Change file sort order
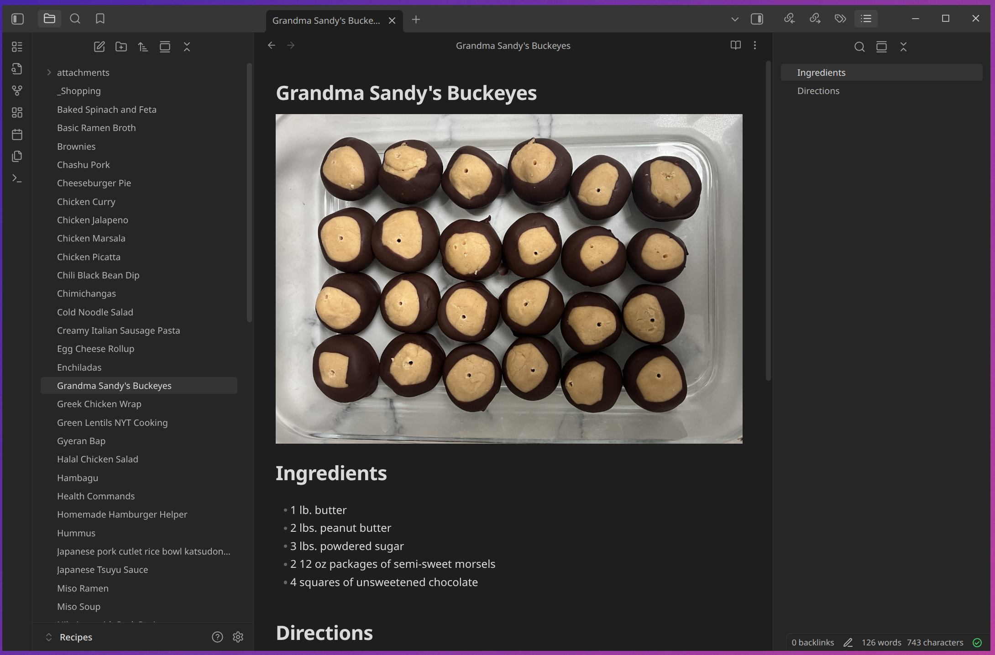 pyautogui.click(x=143, y=47)
